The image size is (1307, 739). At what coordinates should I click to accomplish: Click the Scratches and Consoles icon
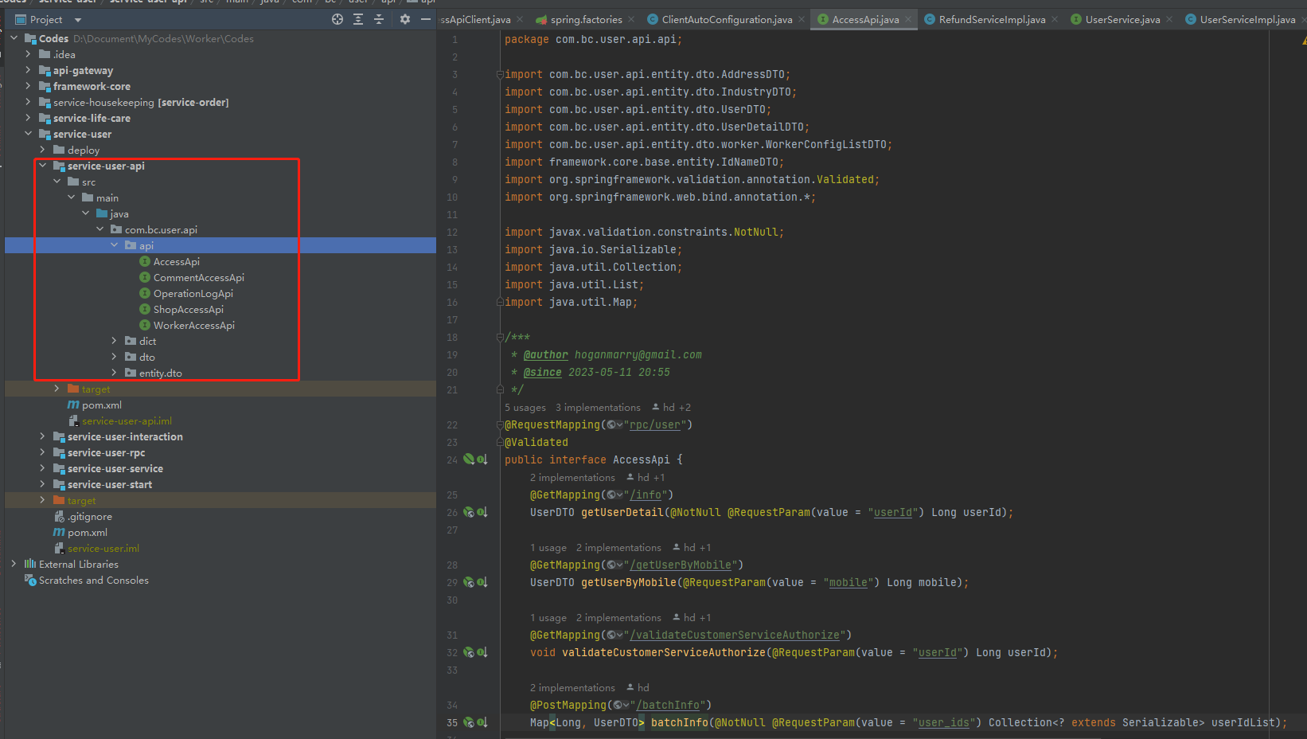pos(30,580)
